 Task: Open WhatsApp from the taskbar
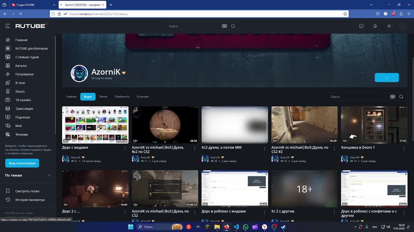click(245, 227)
